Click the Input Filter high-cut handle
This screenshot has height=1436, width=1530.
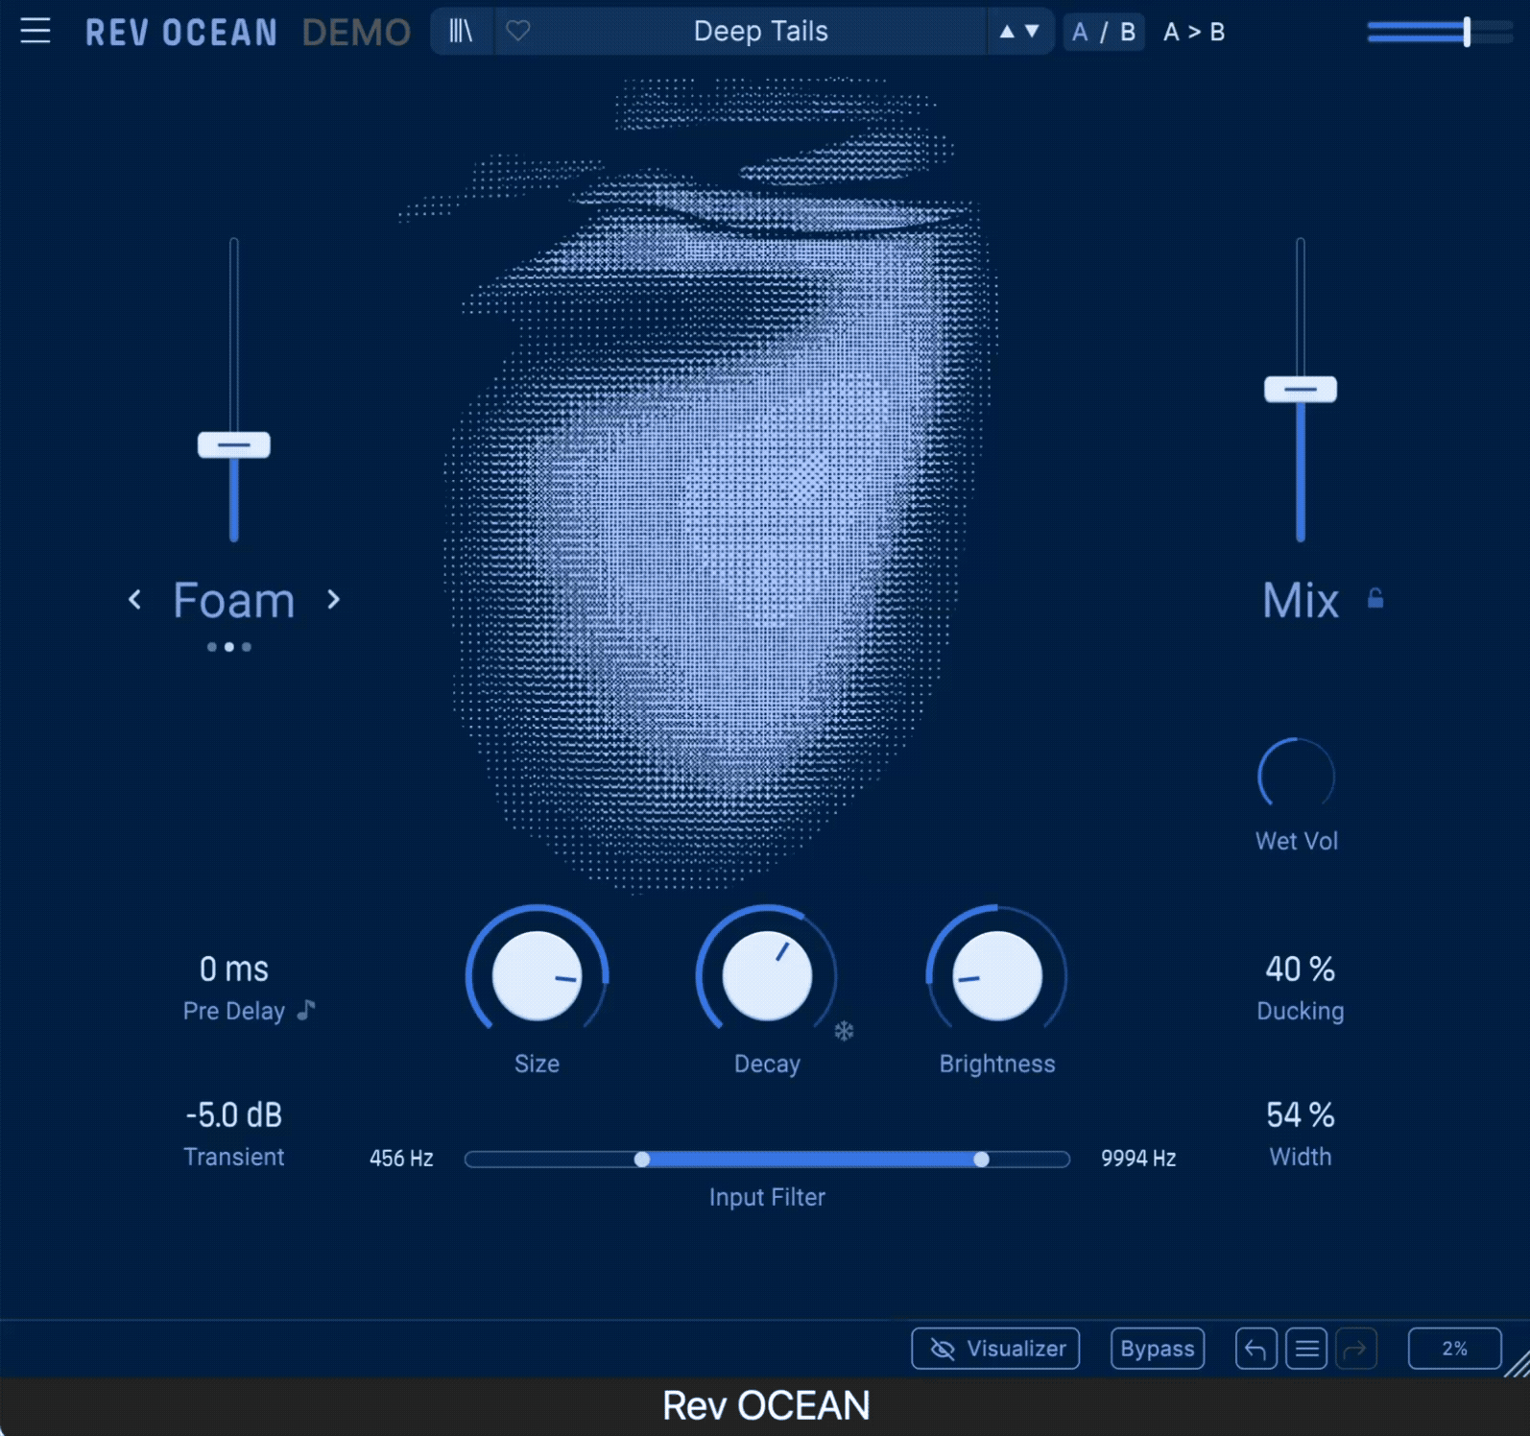[x=981, y=1160]
